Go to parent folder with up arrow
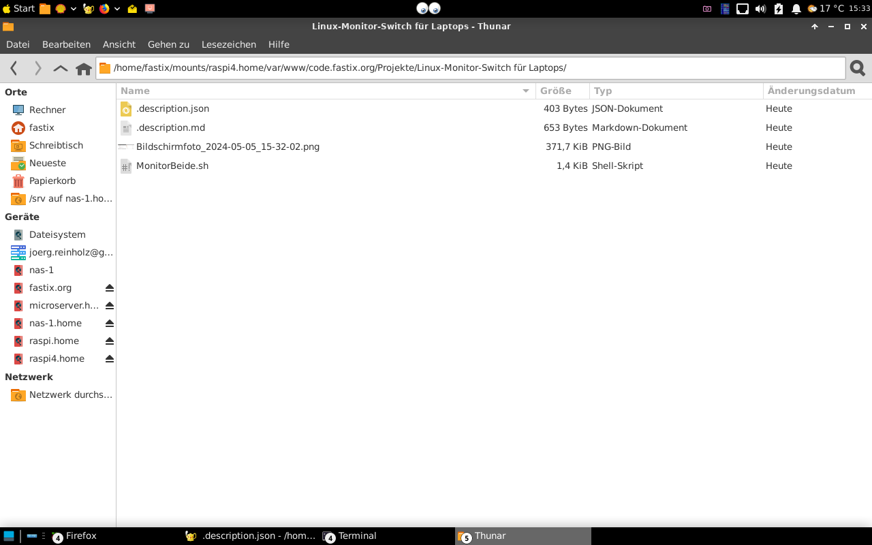 (61, 68)
